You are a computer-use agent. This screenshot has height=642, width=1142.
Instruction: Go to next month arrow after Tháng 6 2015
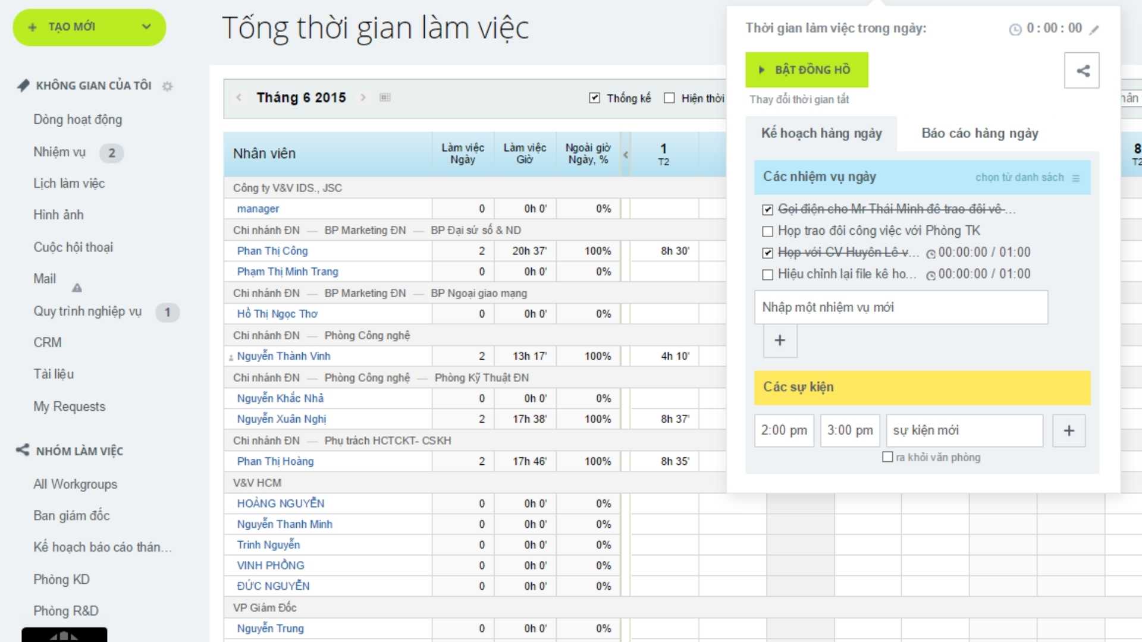pyautogui.click(x=363, y=97)
